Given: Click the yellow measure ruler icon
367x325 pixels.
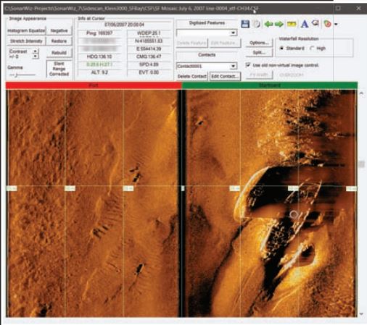Looking at the screenshot, I should click(x=292, y=24).
